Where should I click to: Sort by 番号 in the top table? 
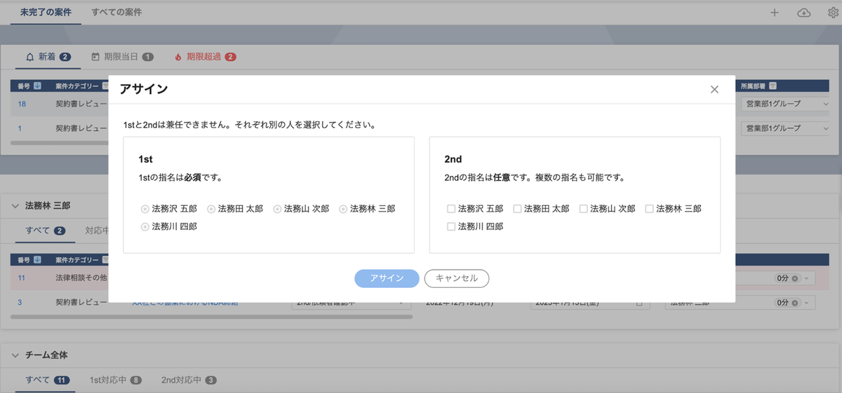coord(38,86)
